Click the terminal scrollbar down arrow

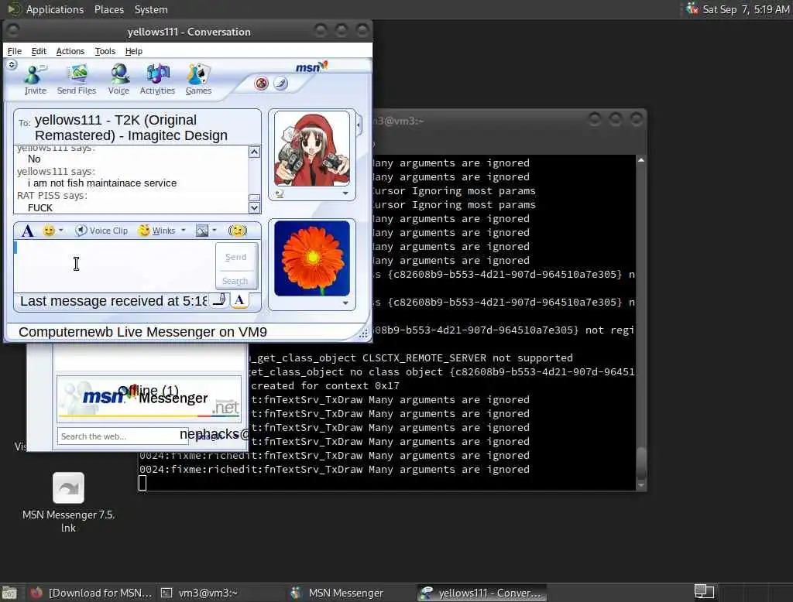(640, 485)
